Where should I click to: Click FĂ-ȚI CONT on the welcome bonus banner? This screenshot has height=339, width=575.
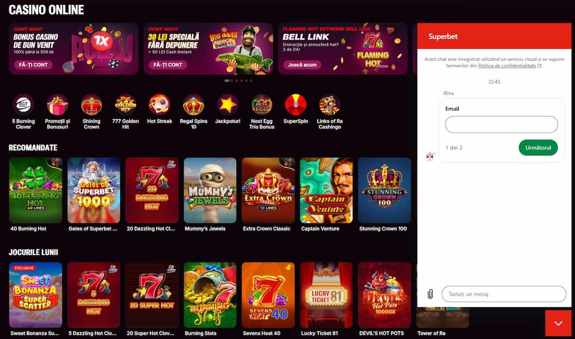point(33,65)
